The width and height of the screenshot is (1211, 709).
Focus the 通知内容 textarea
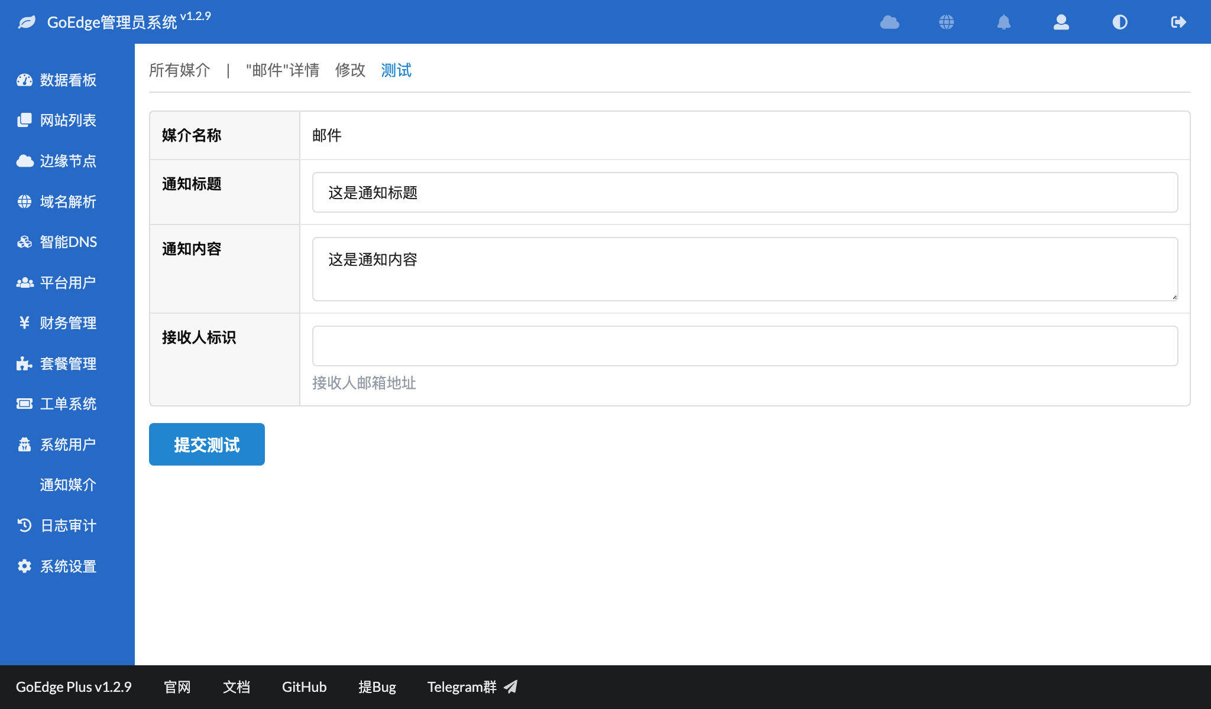coord(745,269)
